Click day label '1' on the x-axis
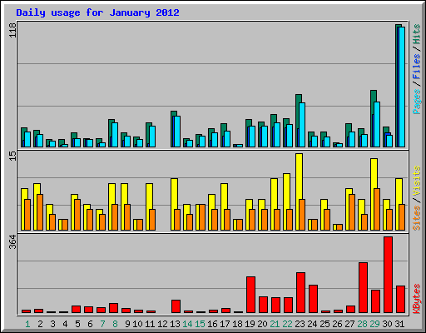This screenshot has height=333, width=426. tap(27, 324)
